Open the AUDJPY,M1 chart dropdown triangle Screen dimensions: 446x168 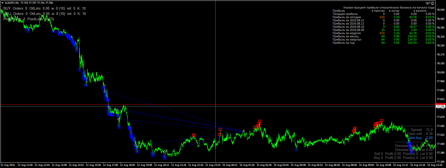coord(2,3)
